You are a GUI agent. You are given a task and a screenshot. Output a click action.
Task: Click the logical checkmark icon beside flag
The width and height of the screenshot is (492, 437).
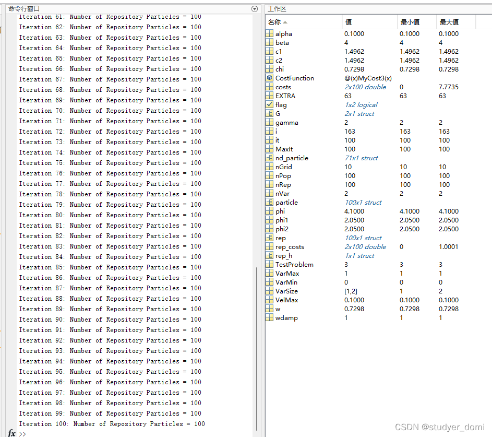coord(269,104)
